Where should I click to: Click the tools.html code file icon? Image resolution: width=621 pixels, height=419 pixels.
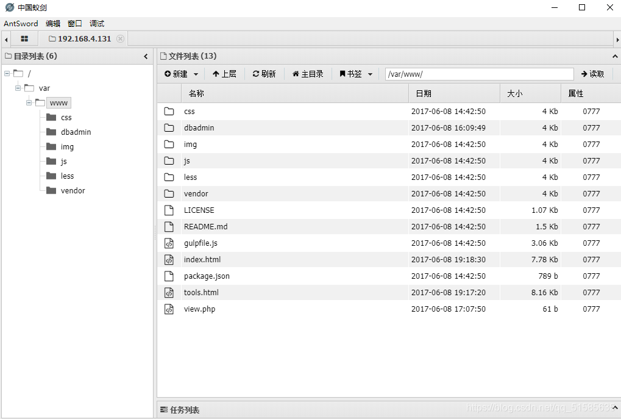(x=169, y=293)
